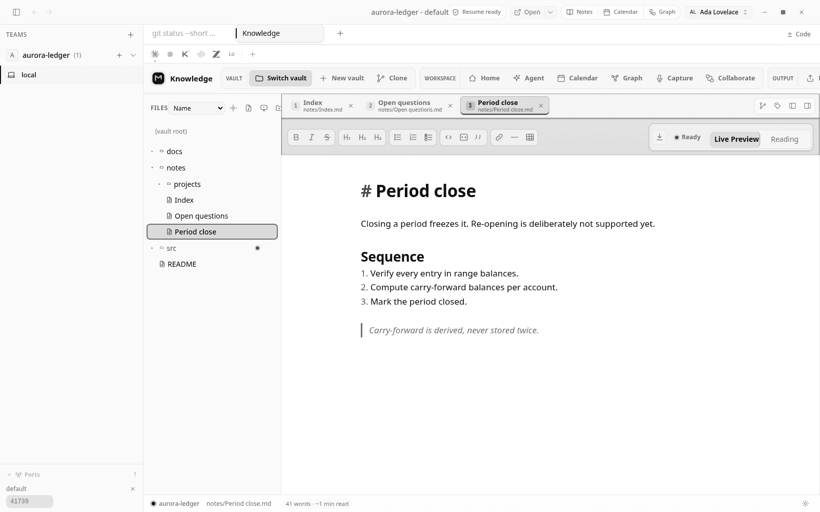
Task: Insert a Heading 2
Action: (x=362, y=137)
